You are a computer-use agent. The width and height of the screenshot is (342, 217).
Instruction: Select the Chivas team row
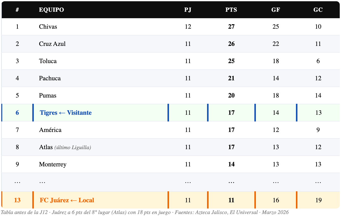click(x=48, y=27)
